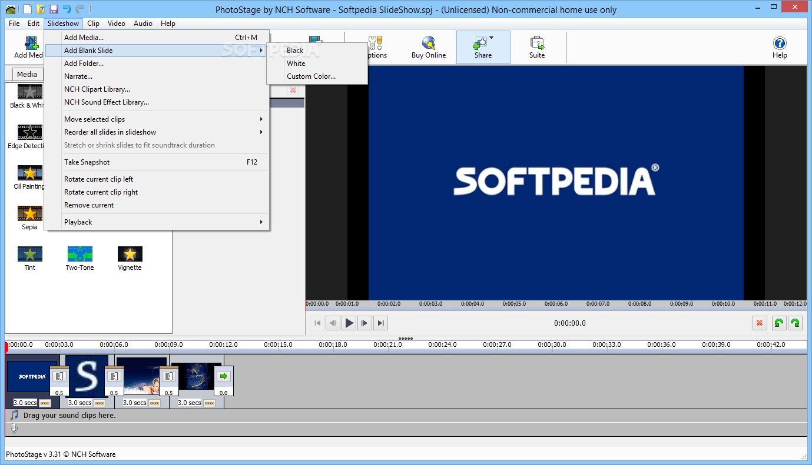The image size is (812, 465).
Task: Click the red X beside the effects panel
Action: (293, 90)
